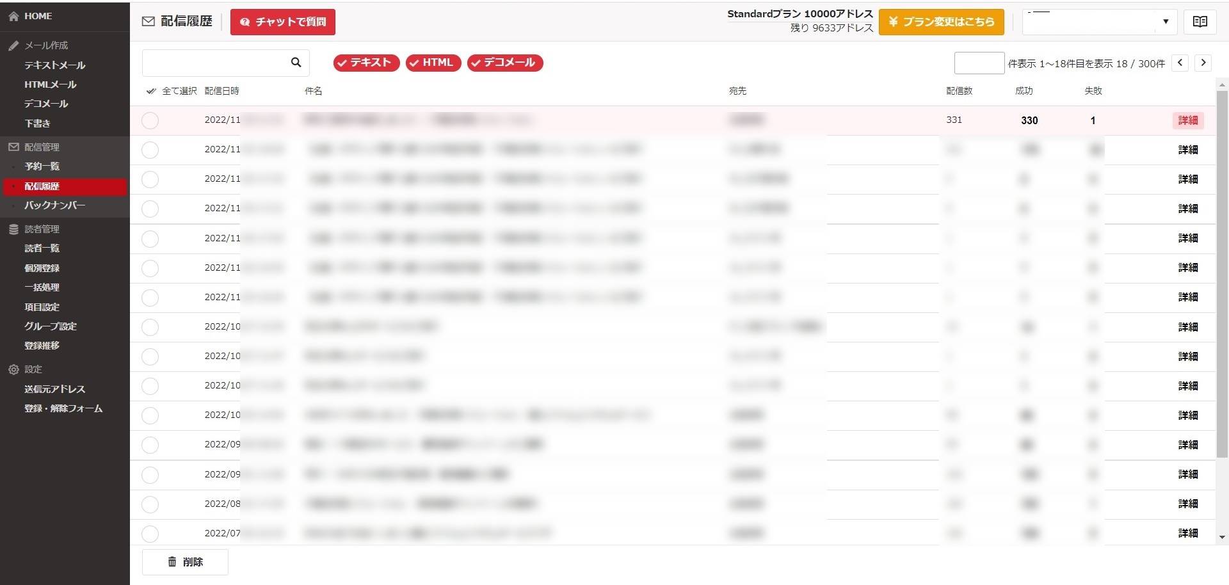
Task: Click the search input field above the list
Action: (218, 62)
